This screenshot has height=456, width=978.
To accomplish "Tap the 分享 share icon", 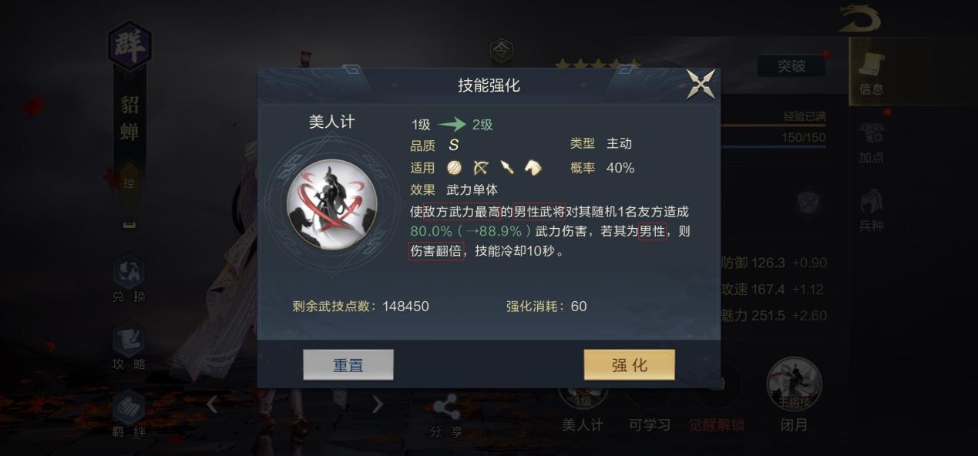I will 446,417.
